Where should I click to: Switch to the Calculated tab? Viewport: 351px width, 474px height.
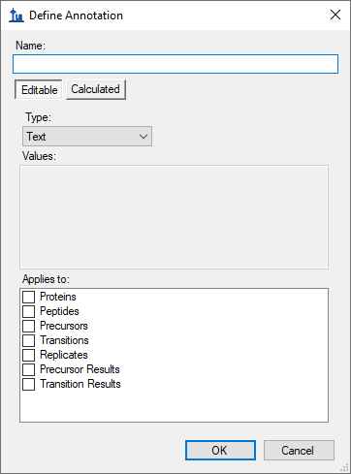click(x=96, y=89)
